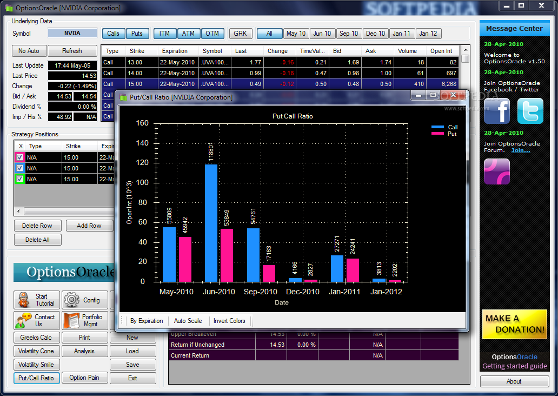
Task: Open Portfolio Mgmt via the notebook icon
Action: pyautogui.click(x=85, y=320)
